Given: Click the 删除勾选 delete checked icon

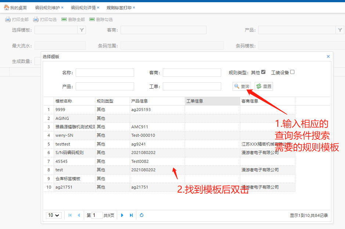Looking at the screenshot, I should pos(92,19).
